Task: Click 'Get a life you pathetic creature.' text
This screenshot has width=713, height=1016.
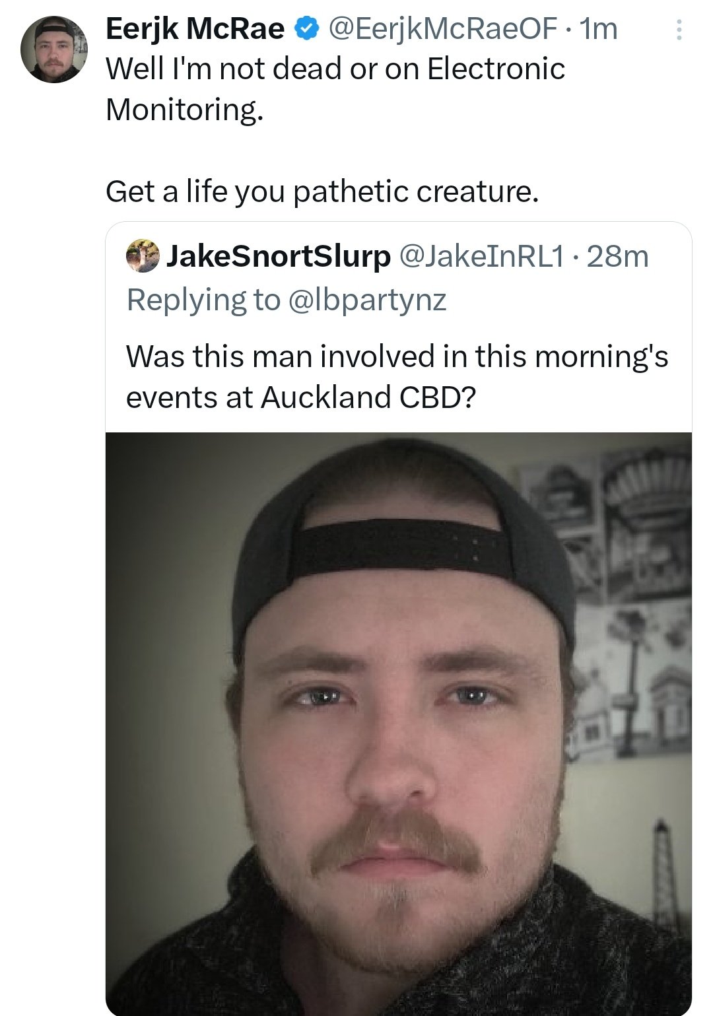Action: 322,191
